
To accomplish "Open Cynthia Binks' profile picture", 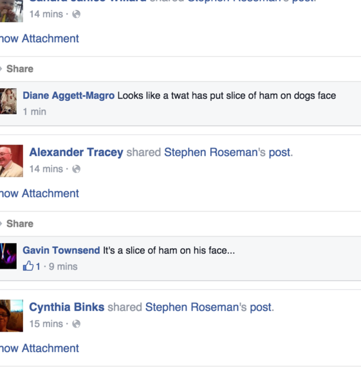I will [x=11, y=316].
